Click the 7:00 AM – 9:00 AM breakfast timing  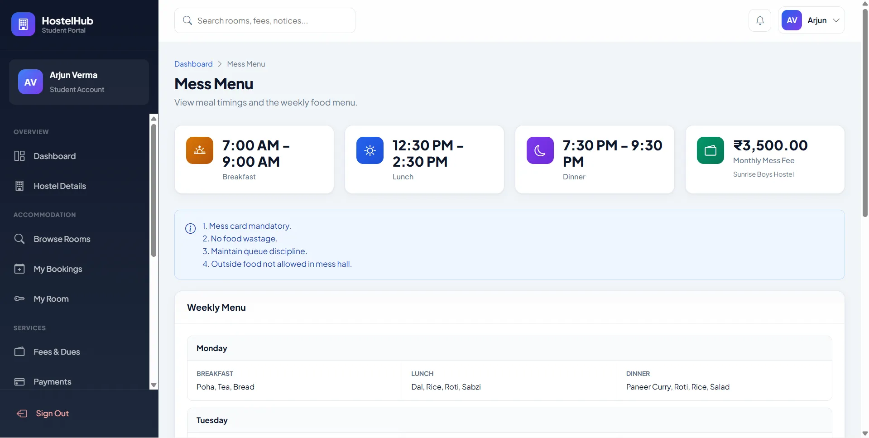(256, 153)
